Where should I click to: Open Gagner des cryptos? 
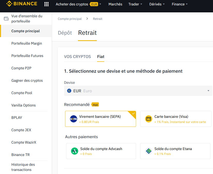coord(27,80)
